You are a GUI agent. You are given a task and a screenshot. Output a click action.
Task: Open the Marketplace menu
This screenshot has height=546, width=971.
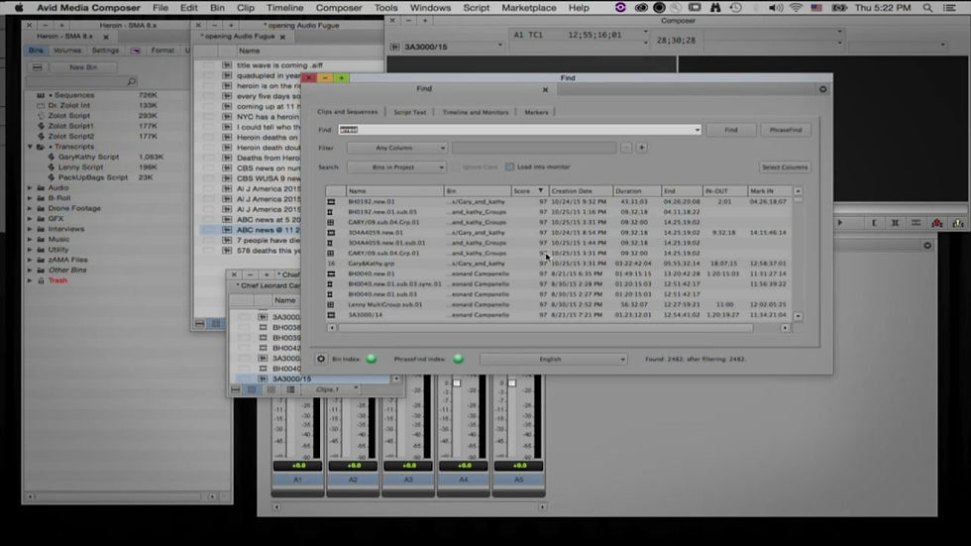[x=529, y=7]
